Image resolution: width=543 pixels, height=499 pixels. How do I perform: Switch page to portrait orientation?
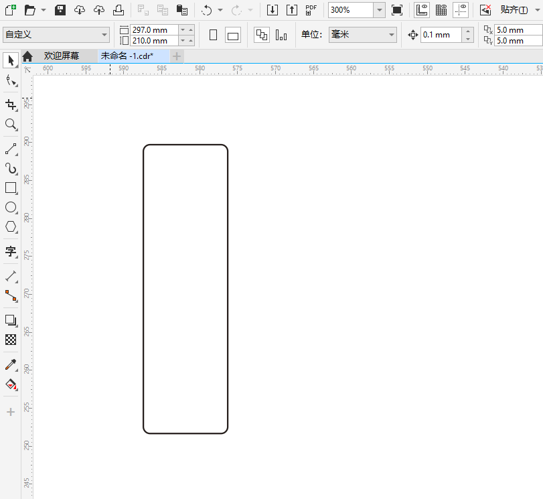(214, 35)
